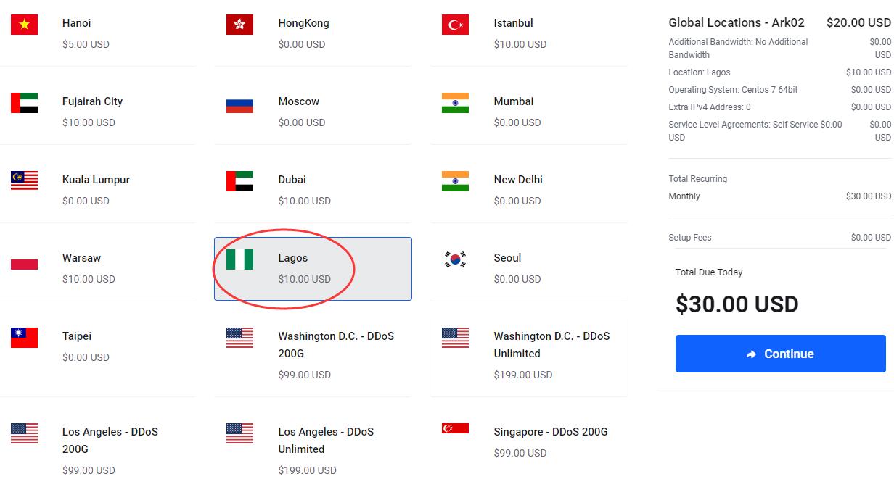
Task: Click the arrow icon inside Continue button
Action: [x=752, y=354]
